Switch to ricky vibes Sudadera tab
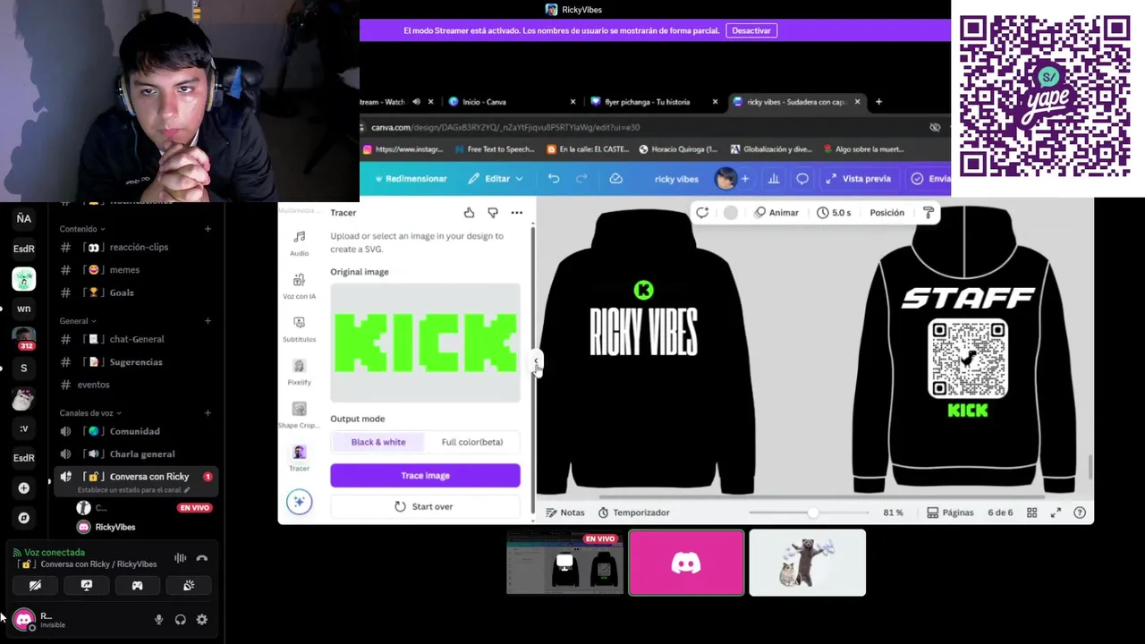The image size is (1145, 644). click(x=796, y=102)
